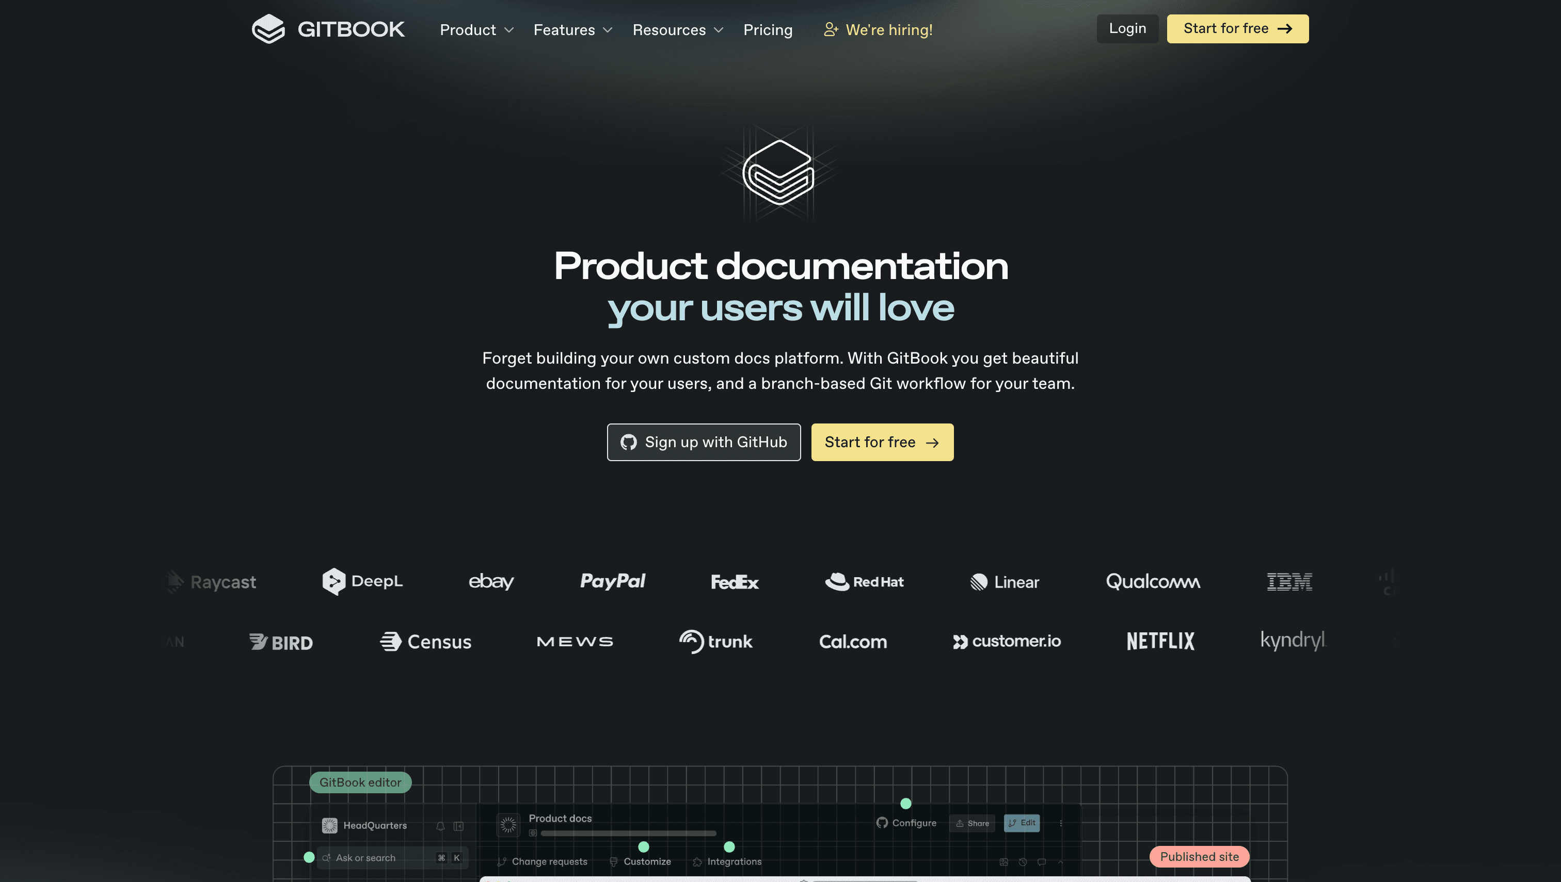Click the large GitBook hero logo
The image size is (1561, 882).
[x=779, y=173]
